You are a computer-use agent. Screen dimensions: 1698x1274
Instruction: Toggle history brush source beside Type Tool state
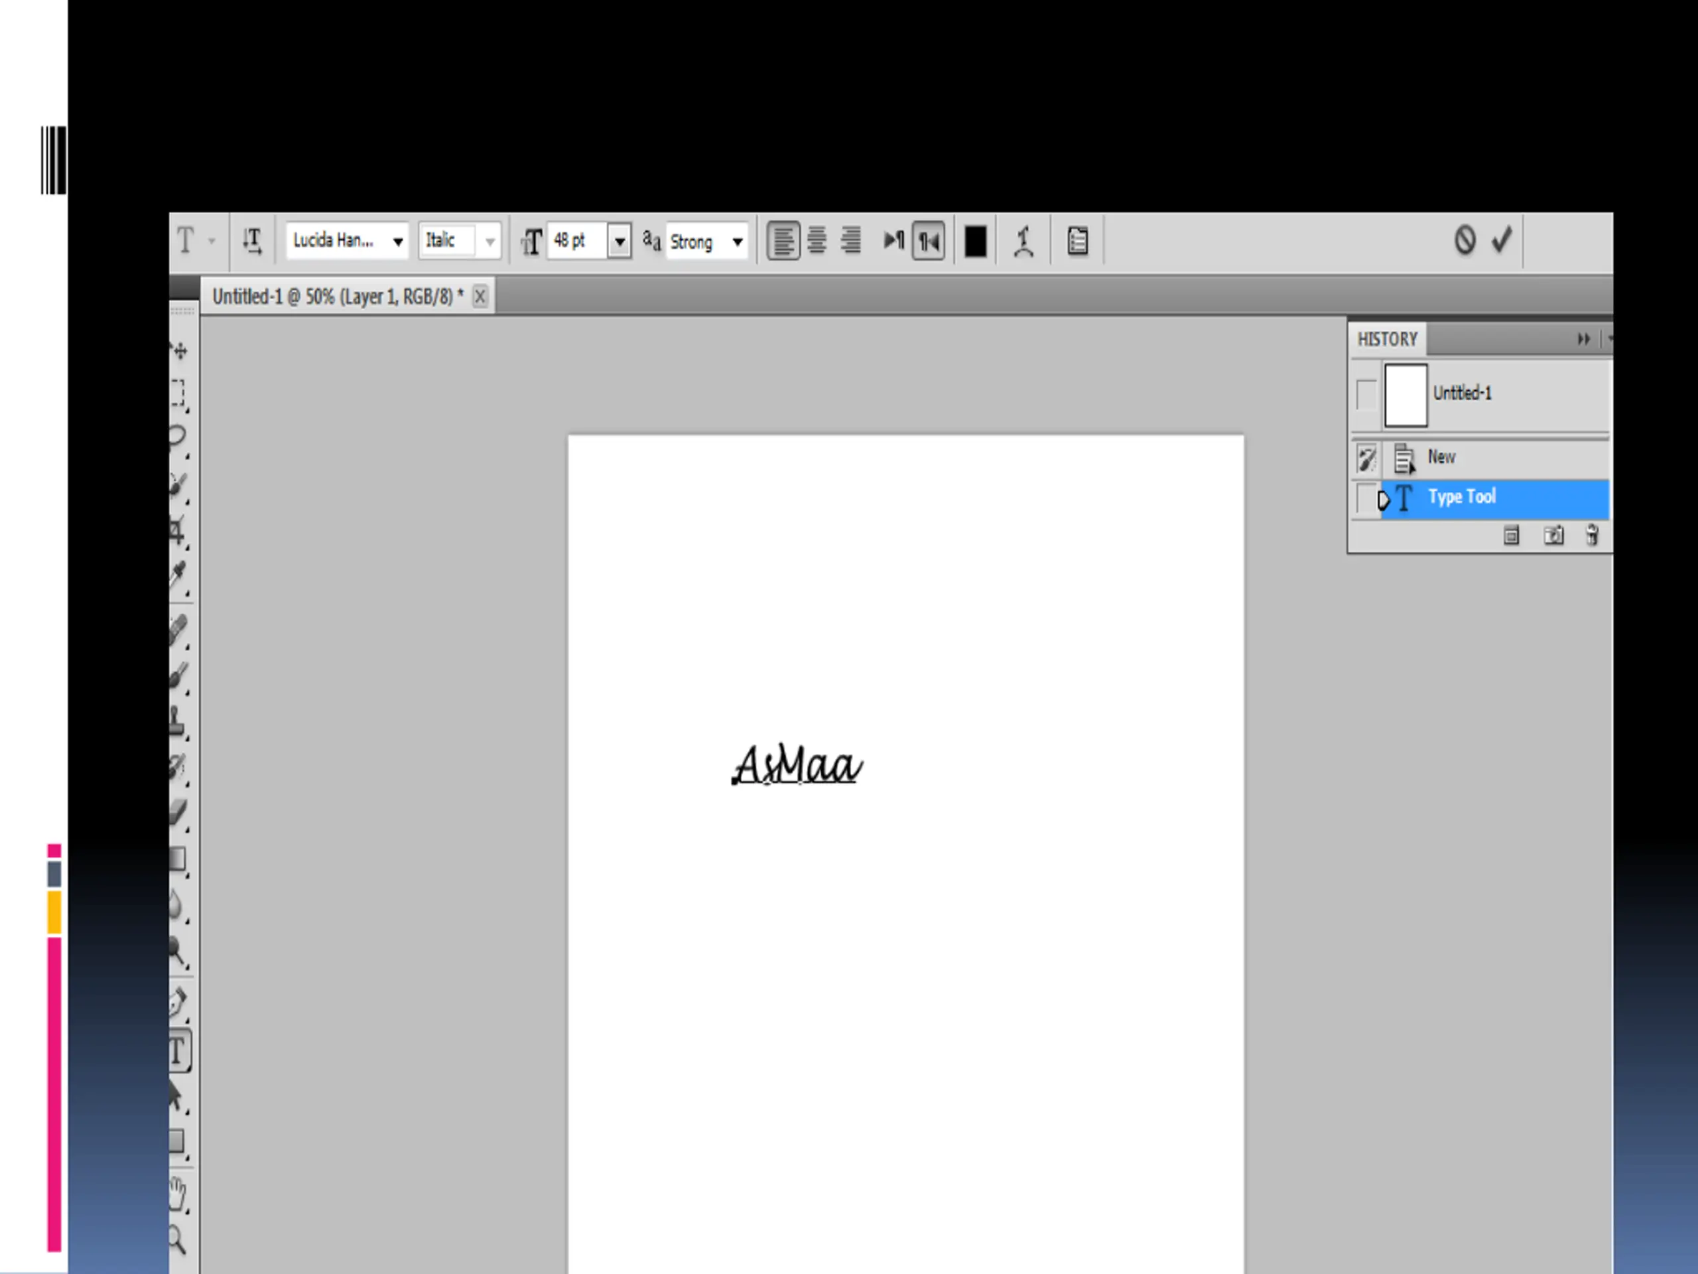tap(1366, 499)
